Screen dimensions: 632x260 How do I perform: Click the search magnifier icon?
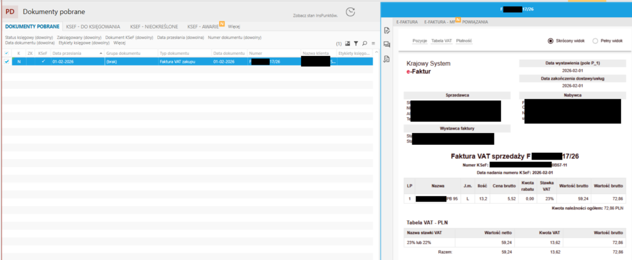(x=365, y=44)
